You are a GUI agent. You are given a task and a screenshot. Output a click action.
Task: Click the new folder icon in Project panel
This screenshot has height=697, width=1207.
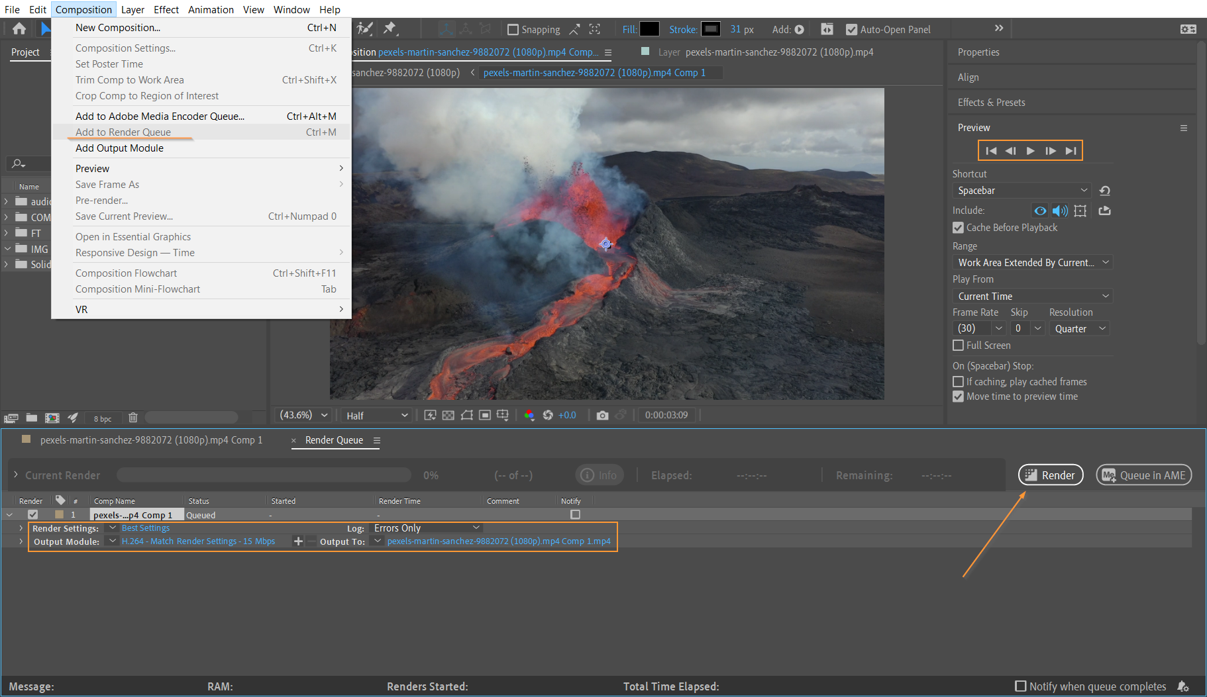click(x=32, y=418)
